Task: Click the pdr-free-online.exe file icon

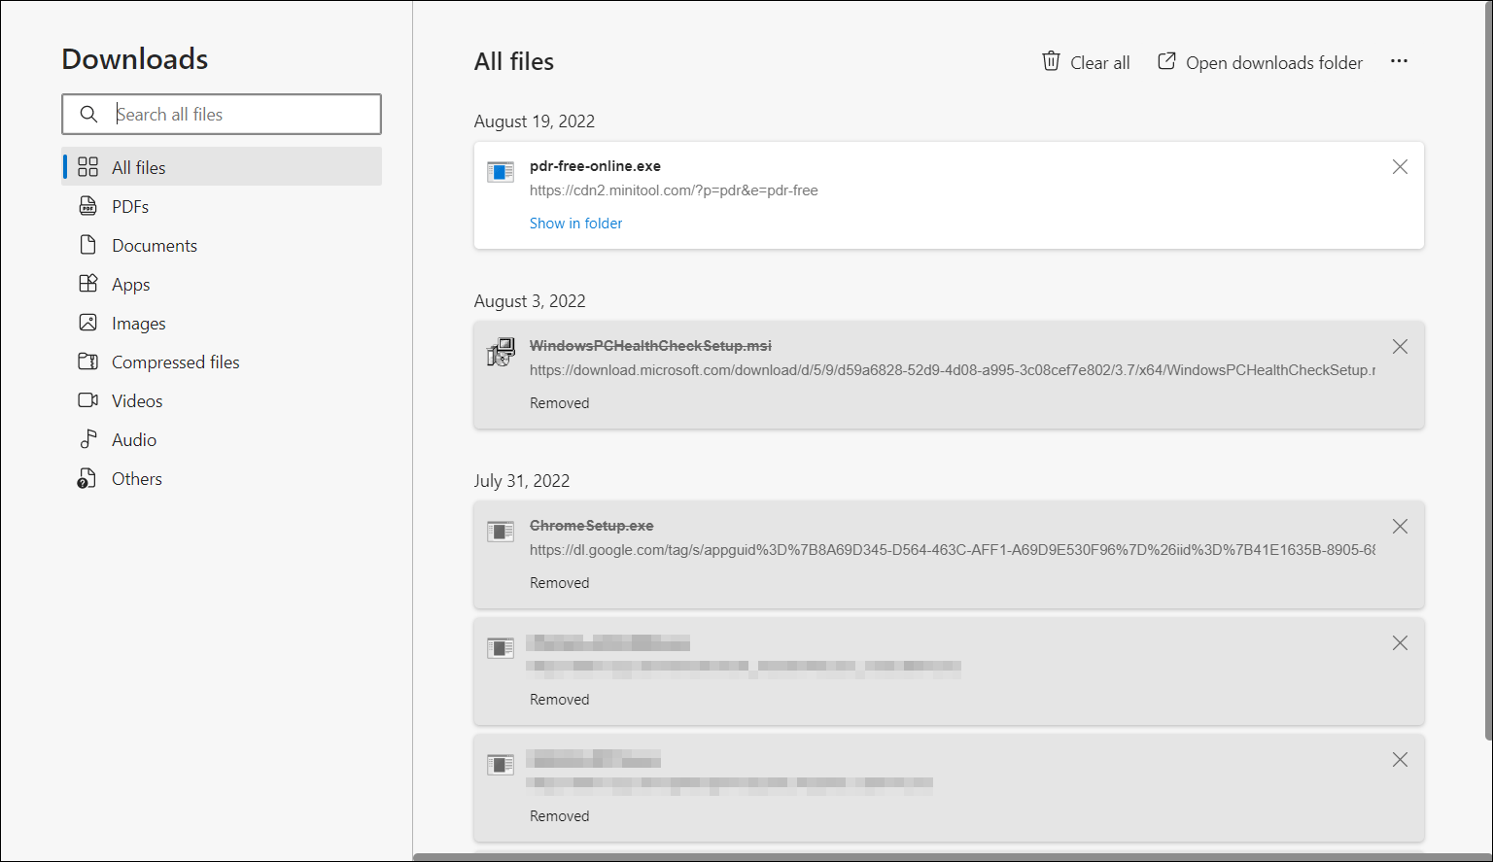Action: (501, 173)
